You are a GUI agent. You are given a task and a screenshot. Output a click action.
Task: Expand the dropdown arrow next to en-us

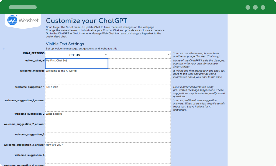click(105, 55)
